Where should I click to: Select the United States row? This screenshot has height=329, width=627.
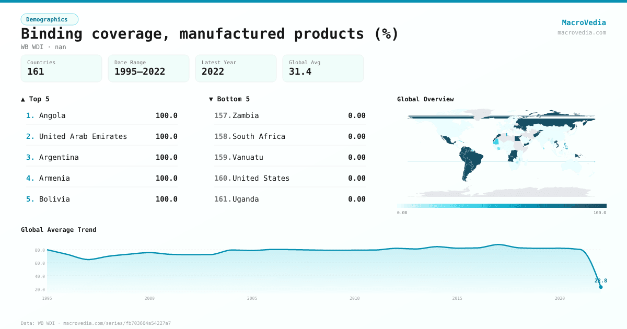pos(261,178)
